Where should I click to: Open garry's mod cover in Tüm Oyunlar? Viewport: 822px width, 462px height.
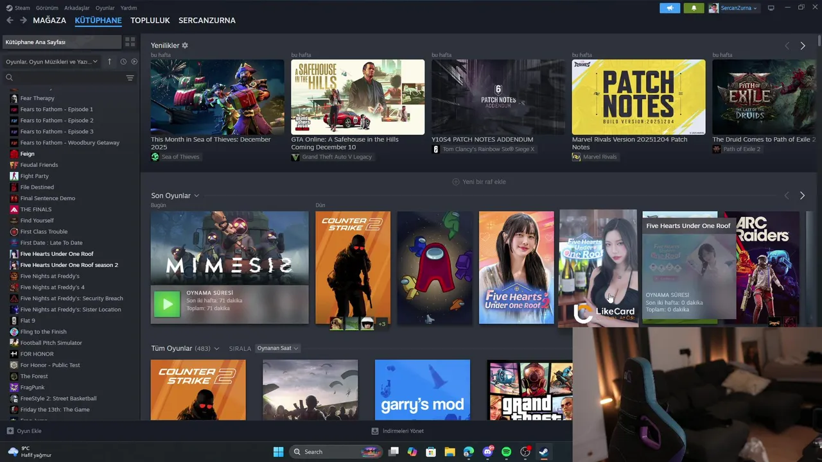point(423,390)
